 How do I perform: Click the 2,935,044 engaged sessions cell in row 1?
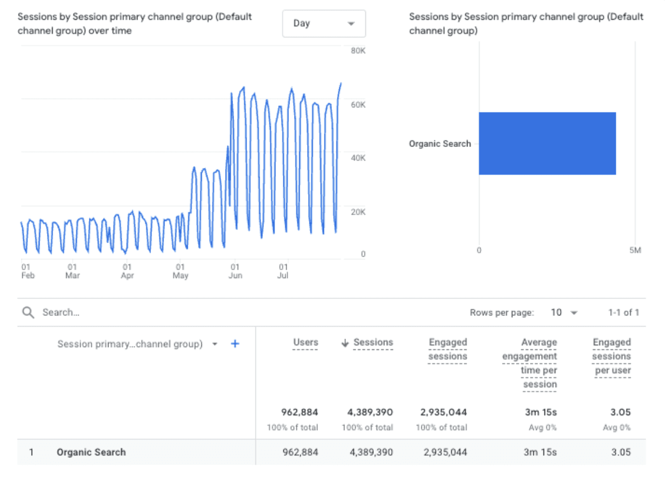point(446,452)
